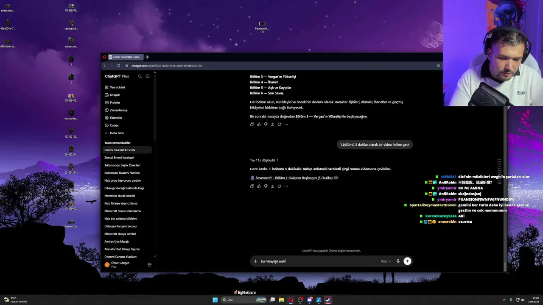The image size is (543, 305).
Task: Dislike the response about Bölüm 3 start
Action: click(x=266, y=124)
